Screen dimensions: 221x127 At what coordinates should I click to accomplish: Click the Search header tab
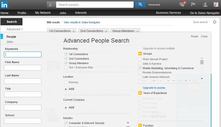11,22
